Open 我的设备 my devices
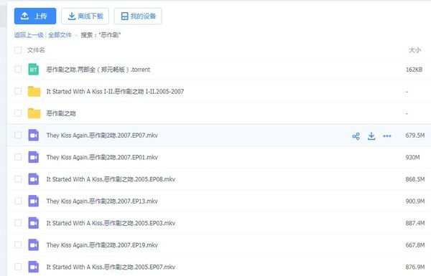Viewport: 431px width, 276px height. (138, 16)
